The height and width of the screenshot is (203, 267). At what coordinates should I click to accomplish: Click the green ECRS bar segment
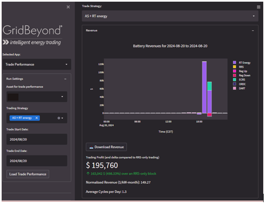209,86
